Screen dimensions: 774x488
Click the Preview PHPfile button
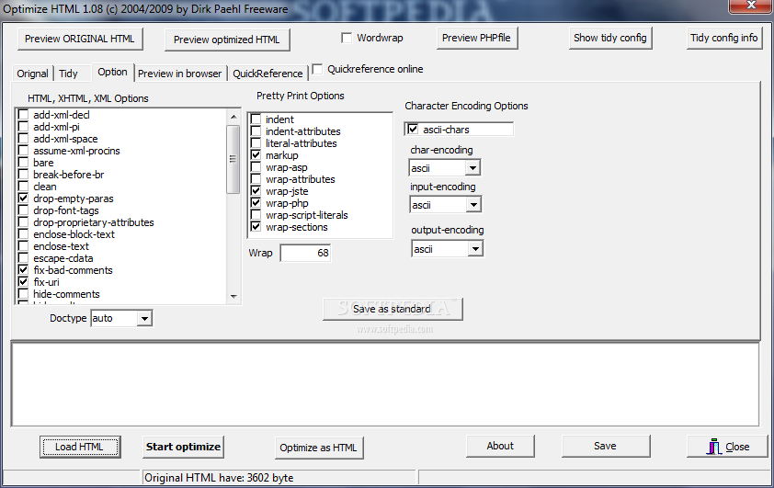point(476,38)
